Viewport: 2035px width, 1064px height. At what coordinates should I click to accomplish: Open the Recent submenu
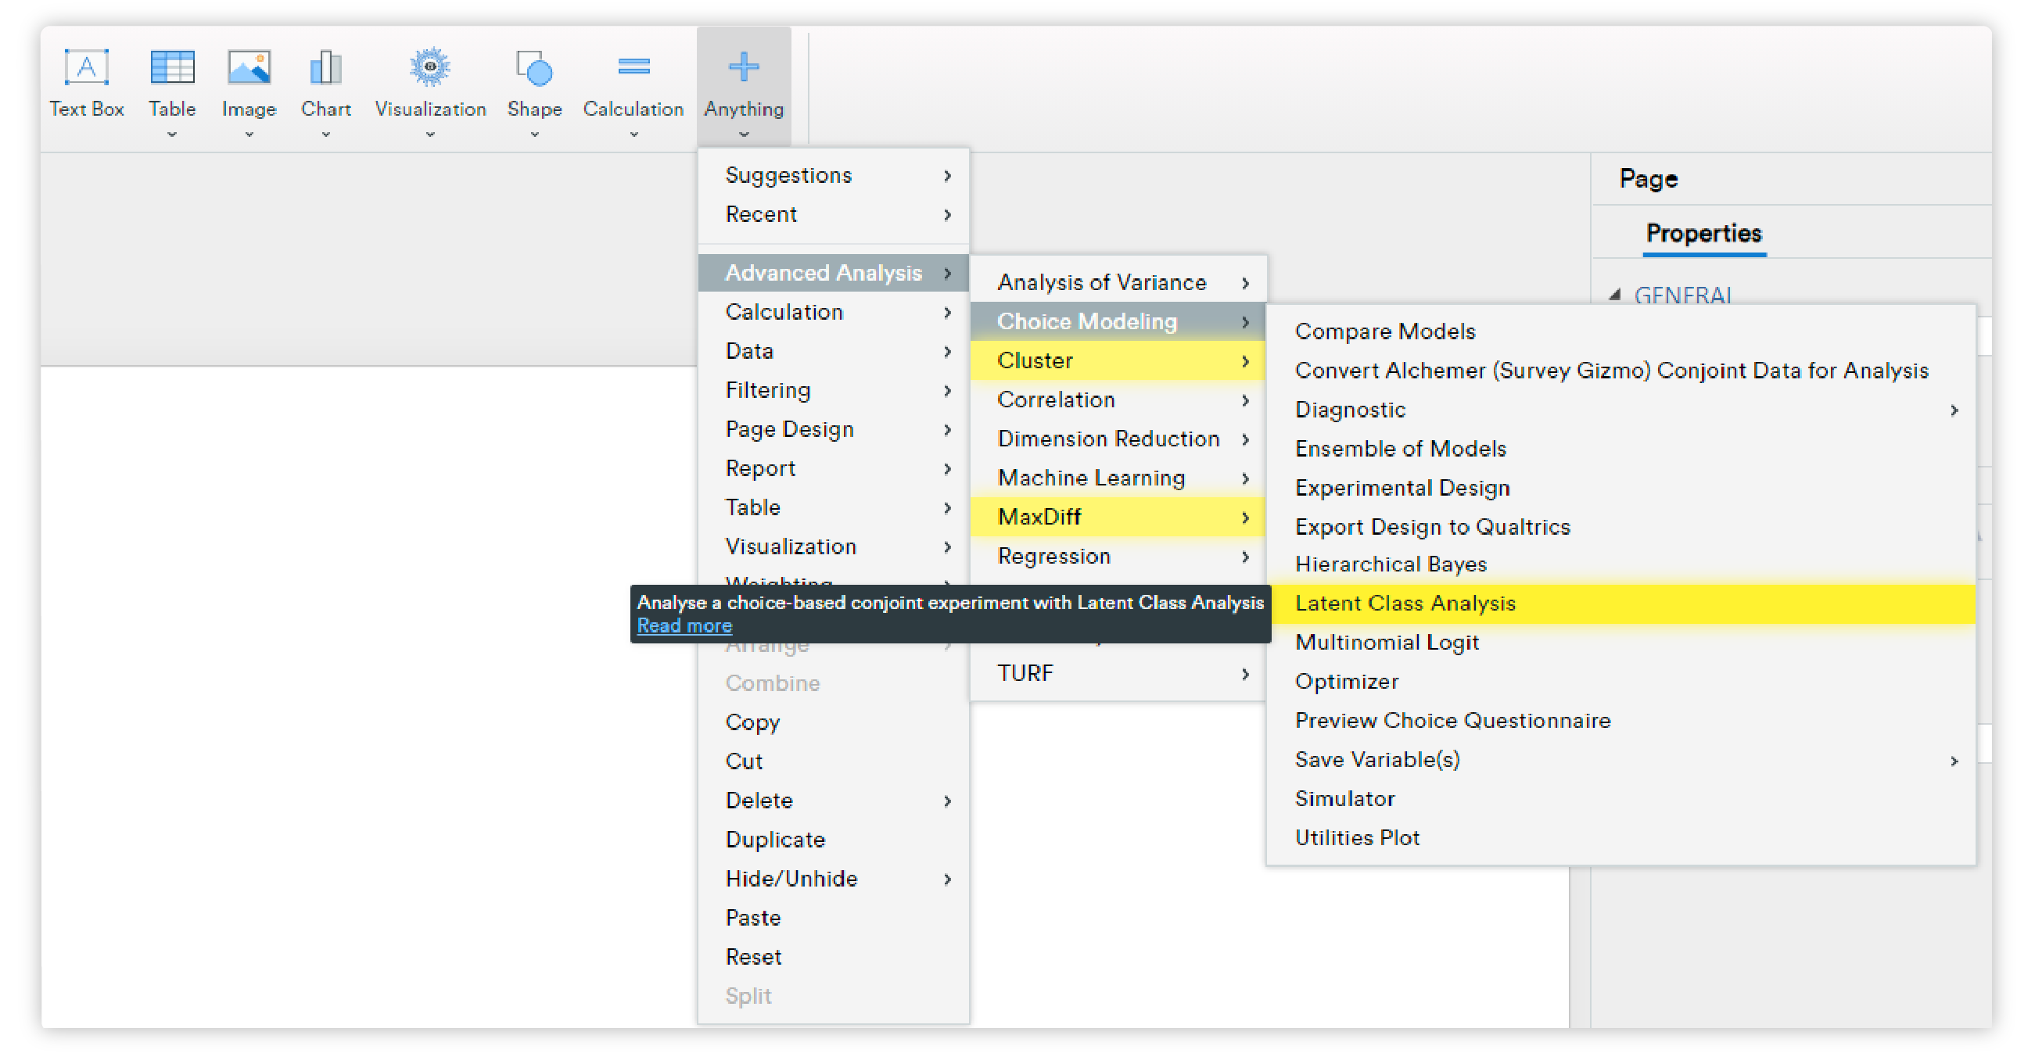pos(834,215)
